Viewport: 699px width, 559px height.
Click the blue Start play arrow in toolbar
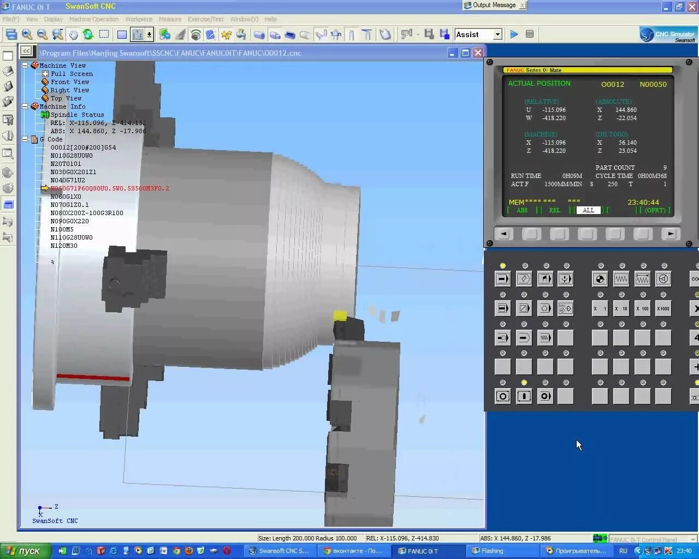(514, 34)
